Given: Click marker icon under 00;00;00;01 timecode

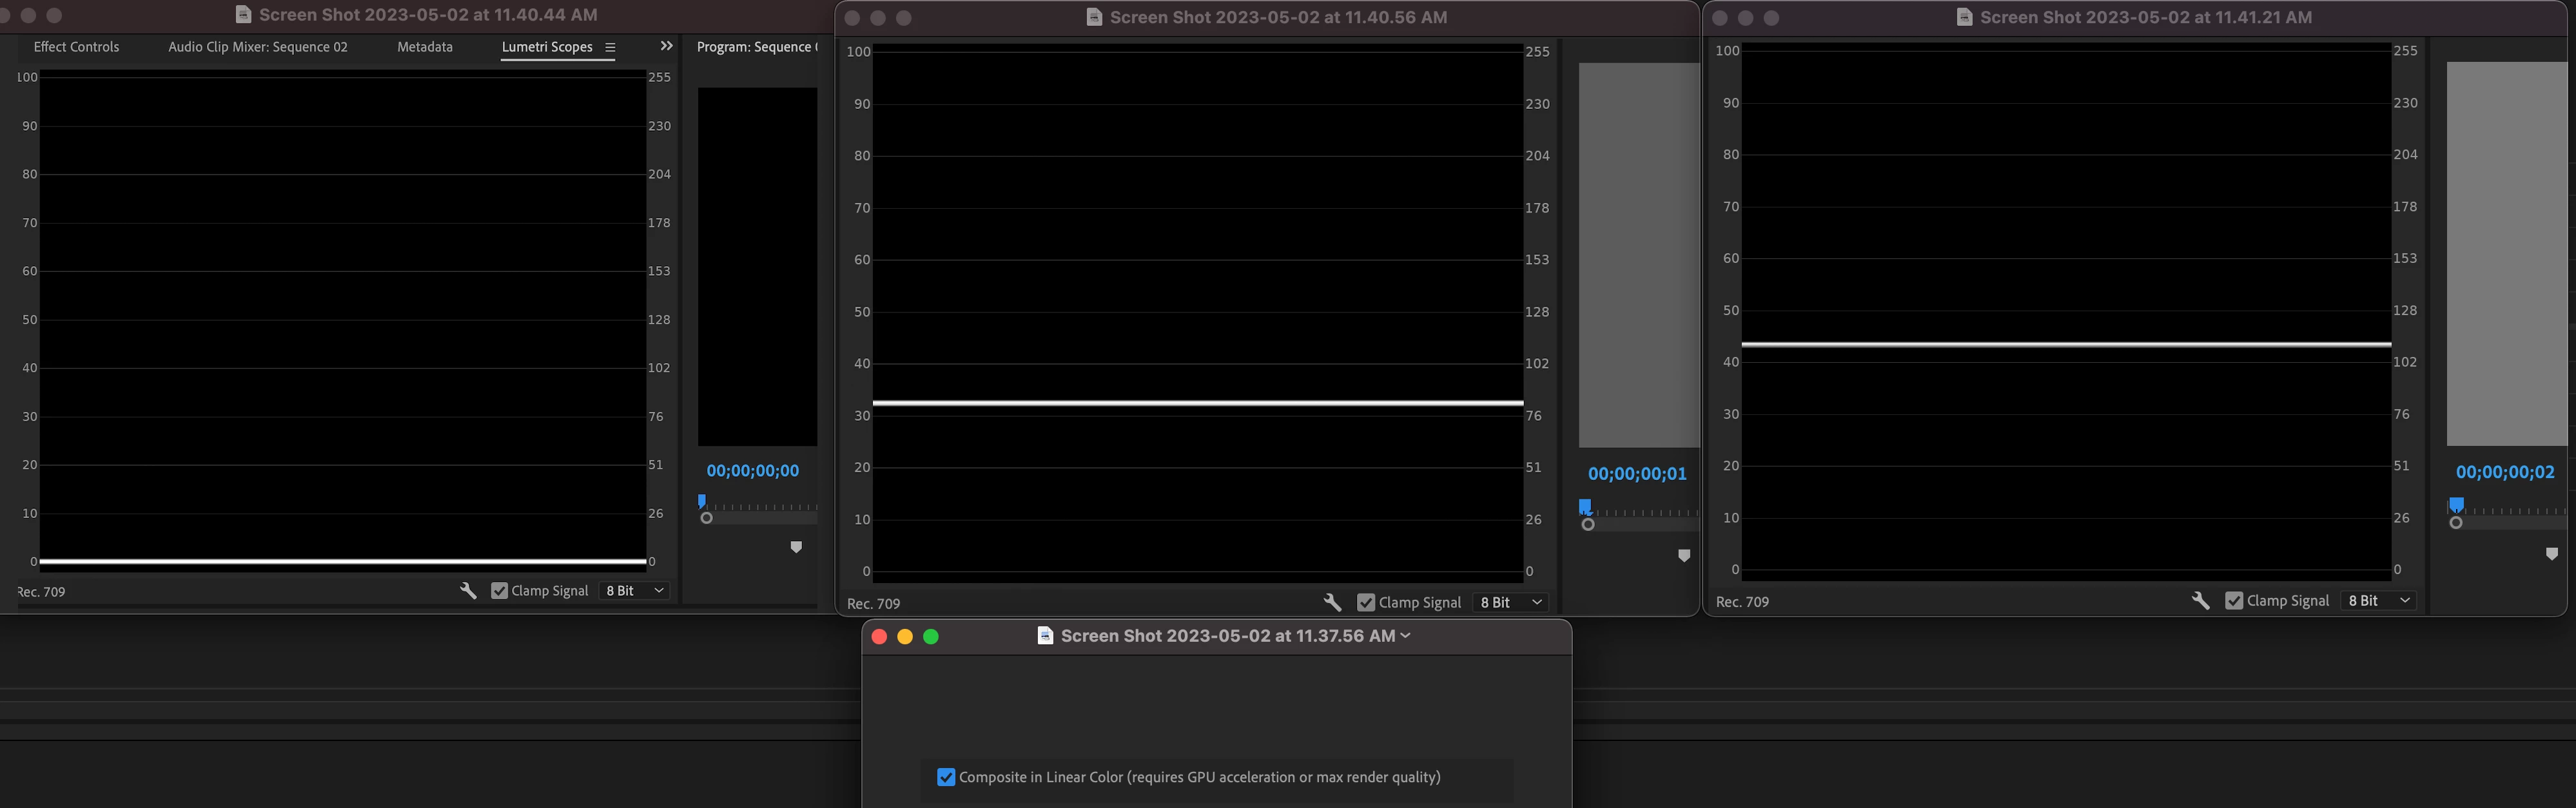Looking at the screenshot, I should coord(1684,555).
